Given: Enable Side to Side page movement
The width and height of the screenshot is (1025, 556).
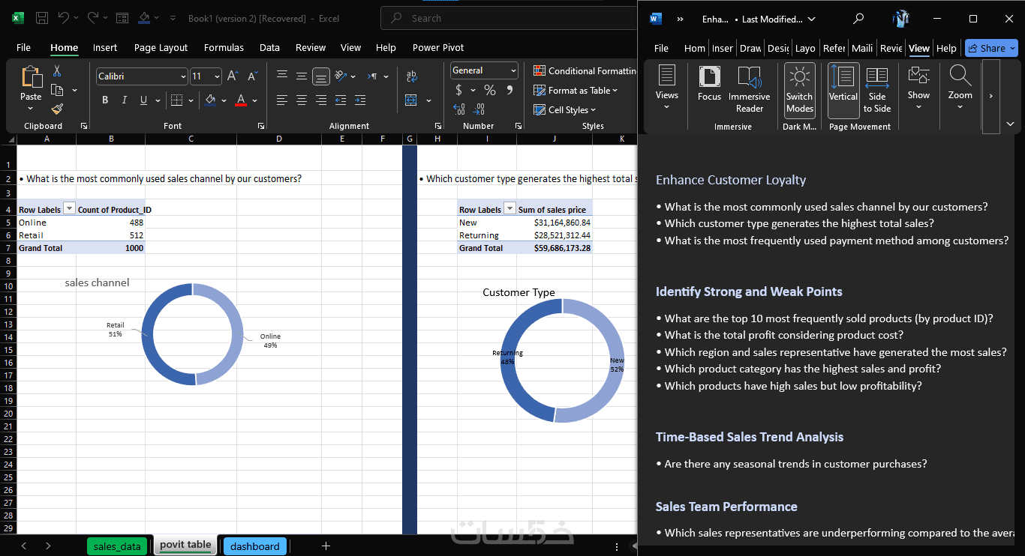Looking at the screenshot, I should (876, 90).
